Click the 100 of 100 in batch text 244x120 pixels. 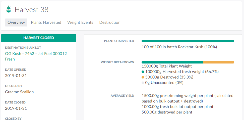[x=179, y=47]
